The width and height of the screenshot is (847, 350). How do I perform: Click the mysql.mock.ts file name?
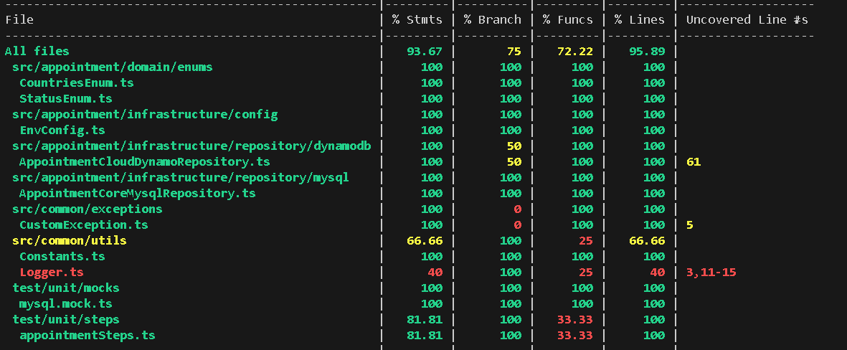point(66,303)
